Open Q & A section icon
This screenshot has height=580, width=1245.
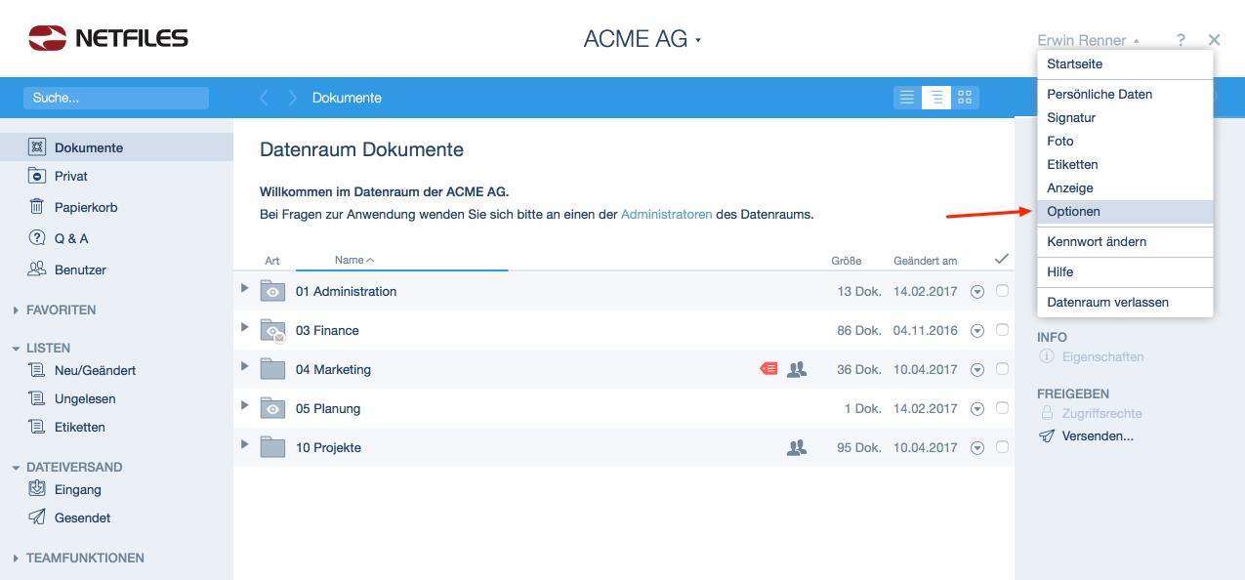click(37, 238)
